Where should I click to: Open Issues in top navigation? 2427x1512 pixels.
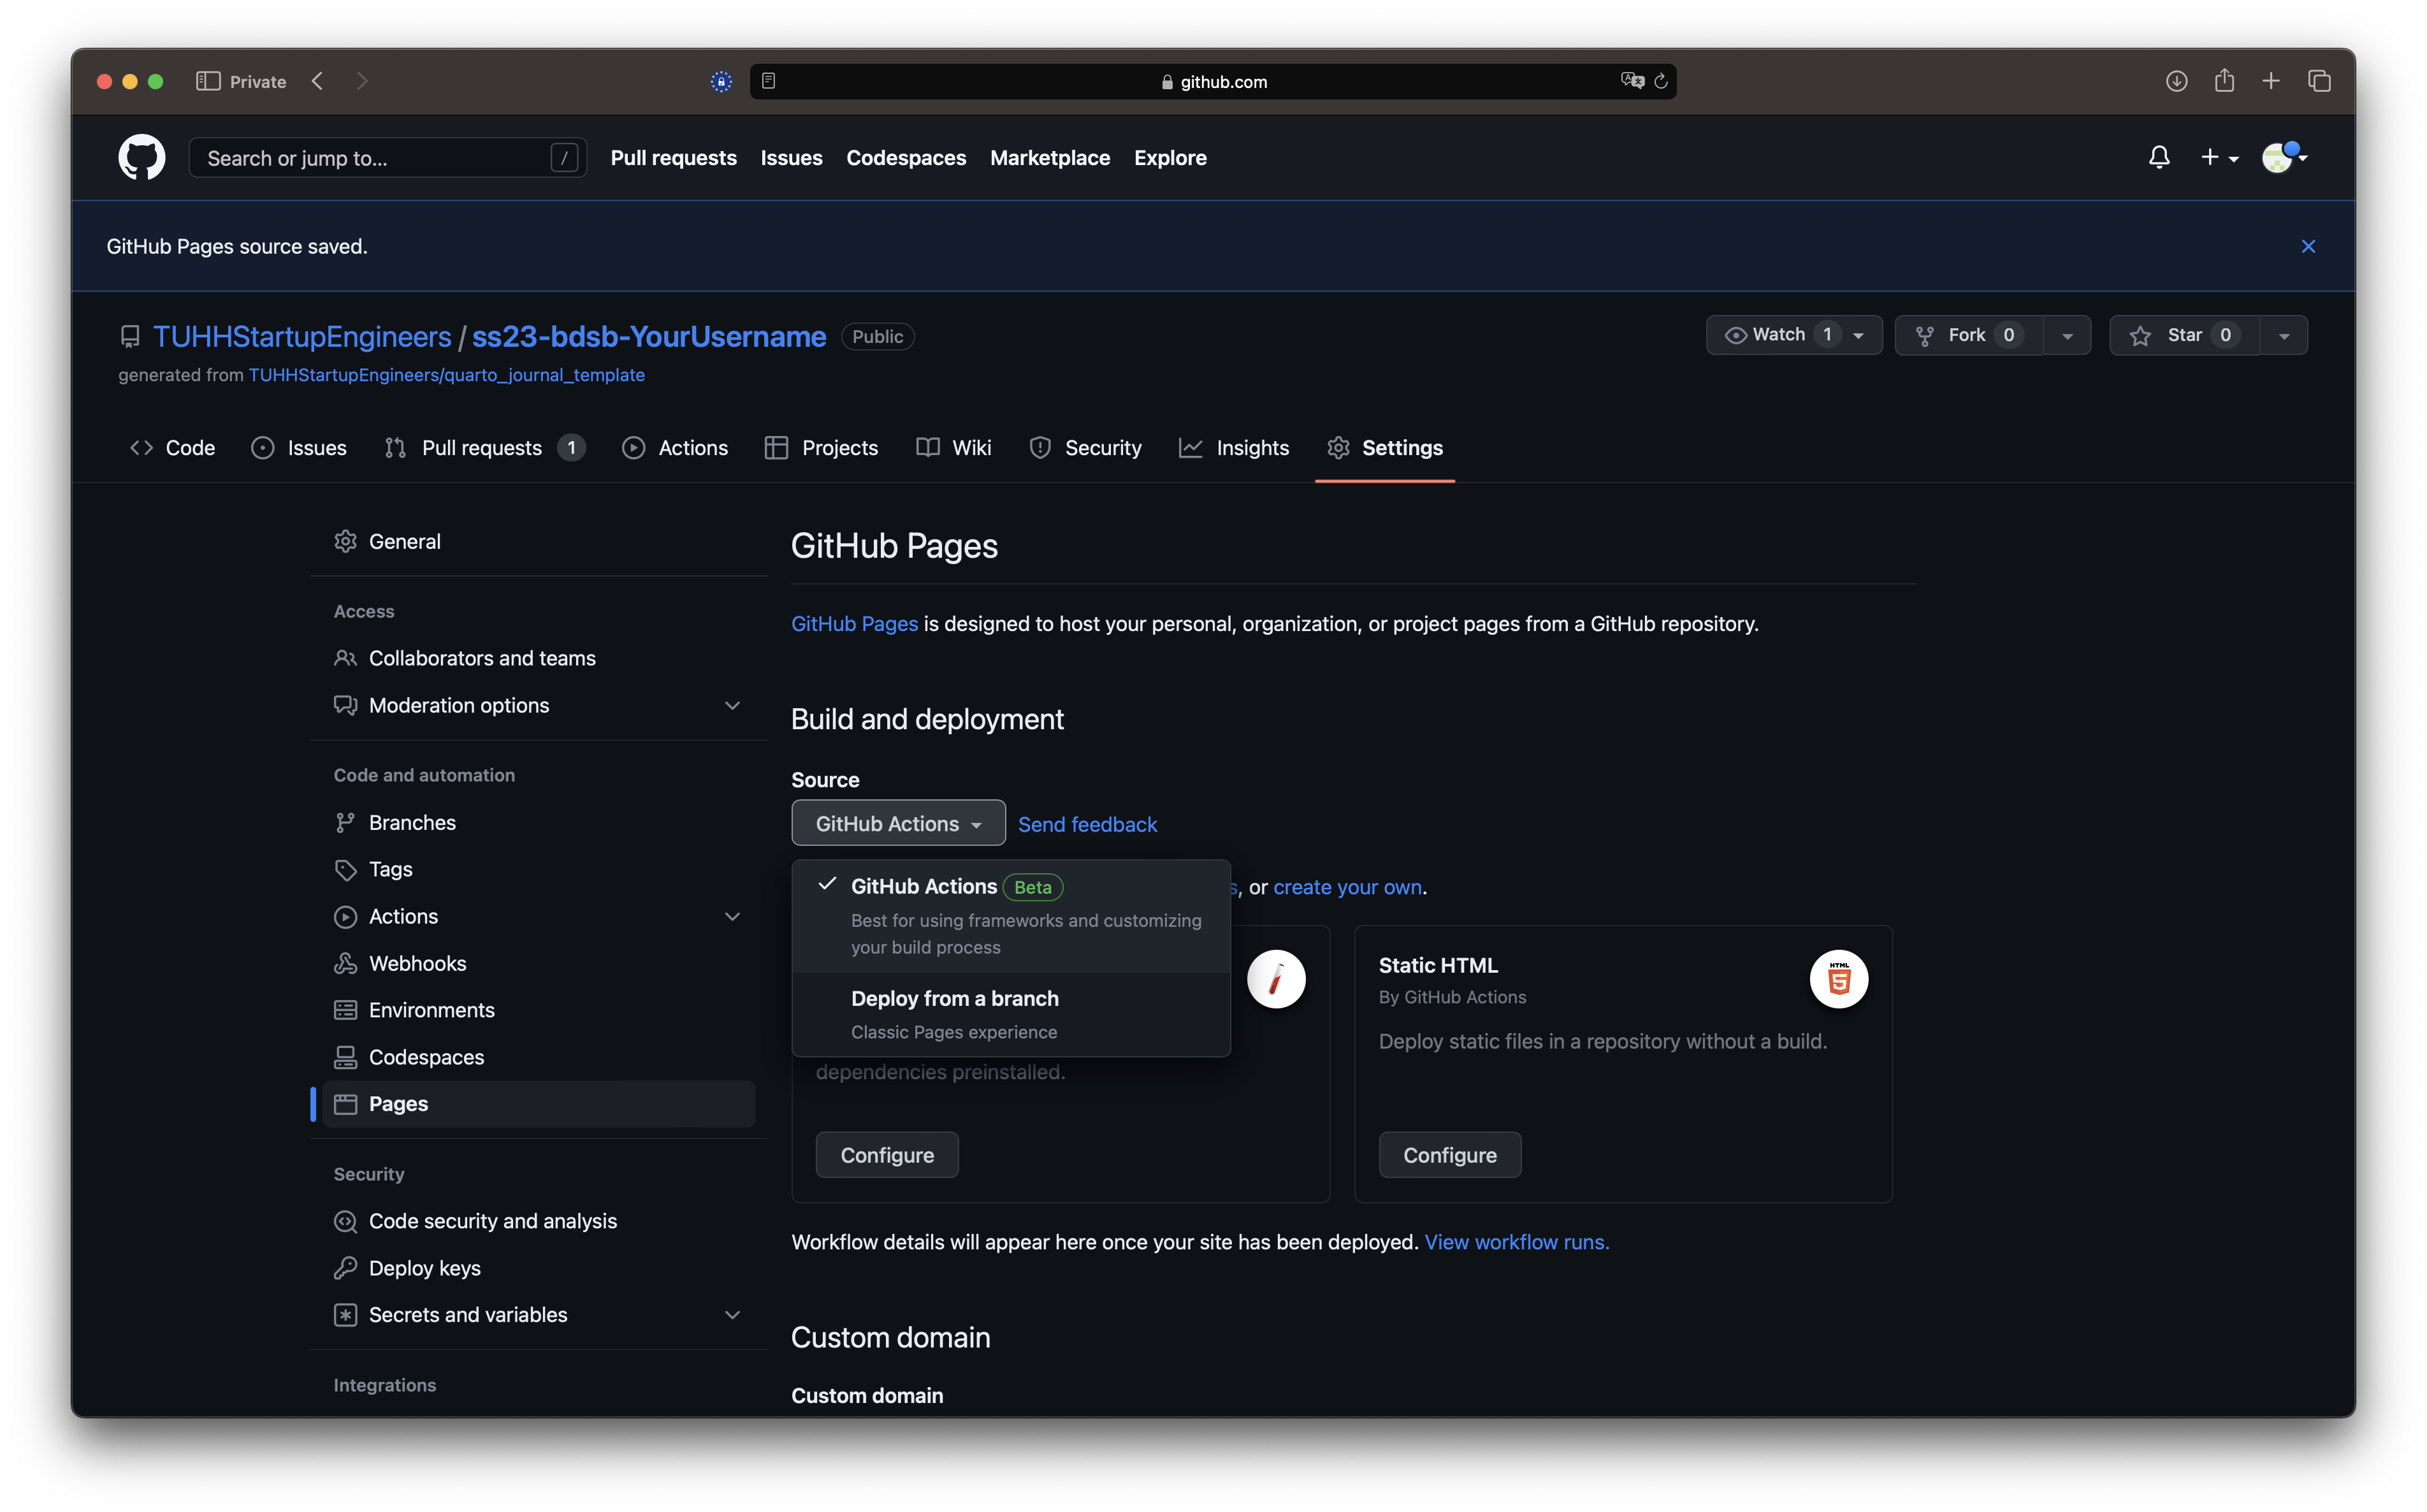[x=791, y=157]
